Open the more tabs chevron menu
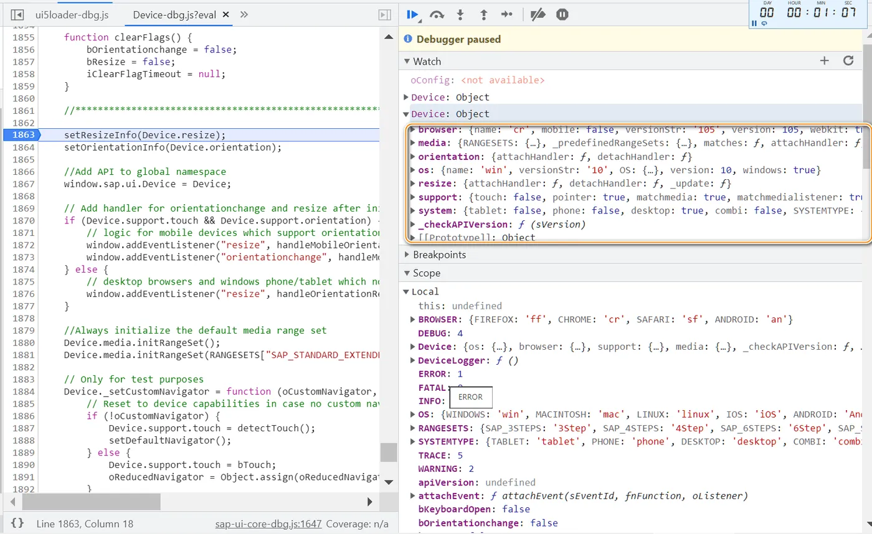Screen dimensions: 872x534 tap(244, 14)
